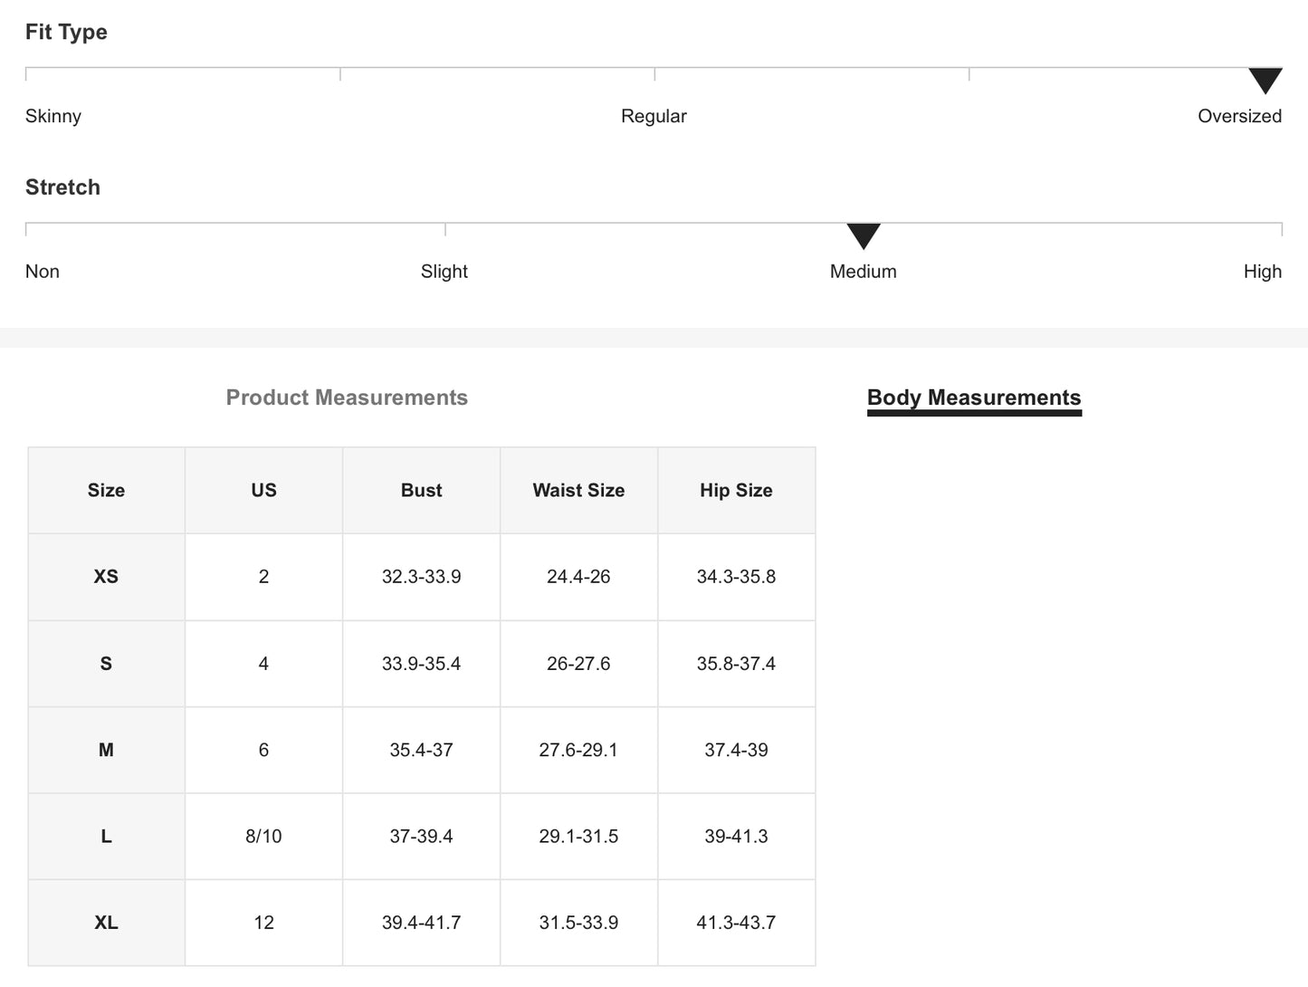Click the Size column header
Screen dimensions: 1308x987
pos(106,491)
